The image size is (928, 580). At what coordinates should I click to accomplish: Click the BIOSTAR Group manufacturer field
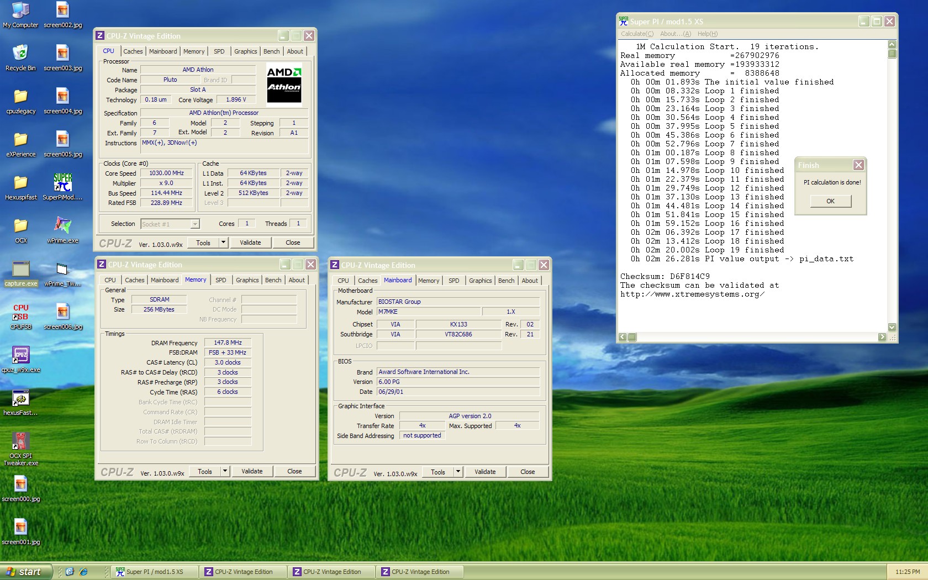(x=458, y=302)
